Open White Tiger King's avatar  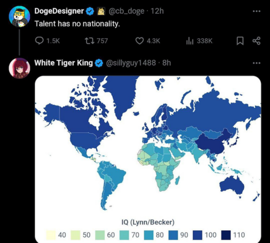(19, 68)
